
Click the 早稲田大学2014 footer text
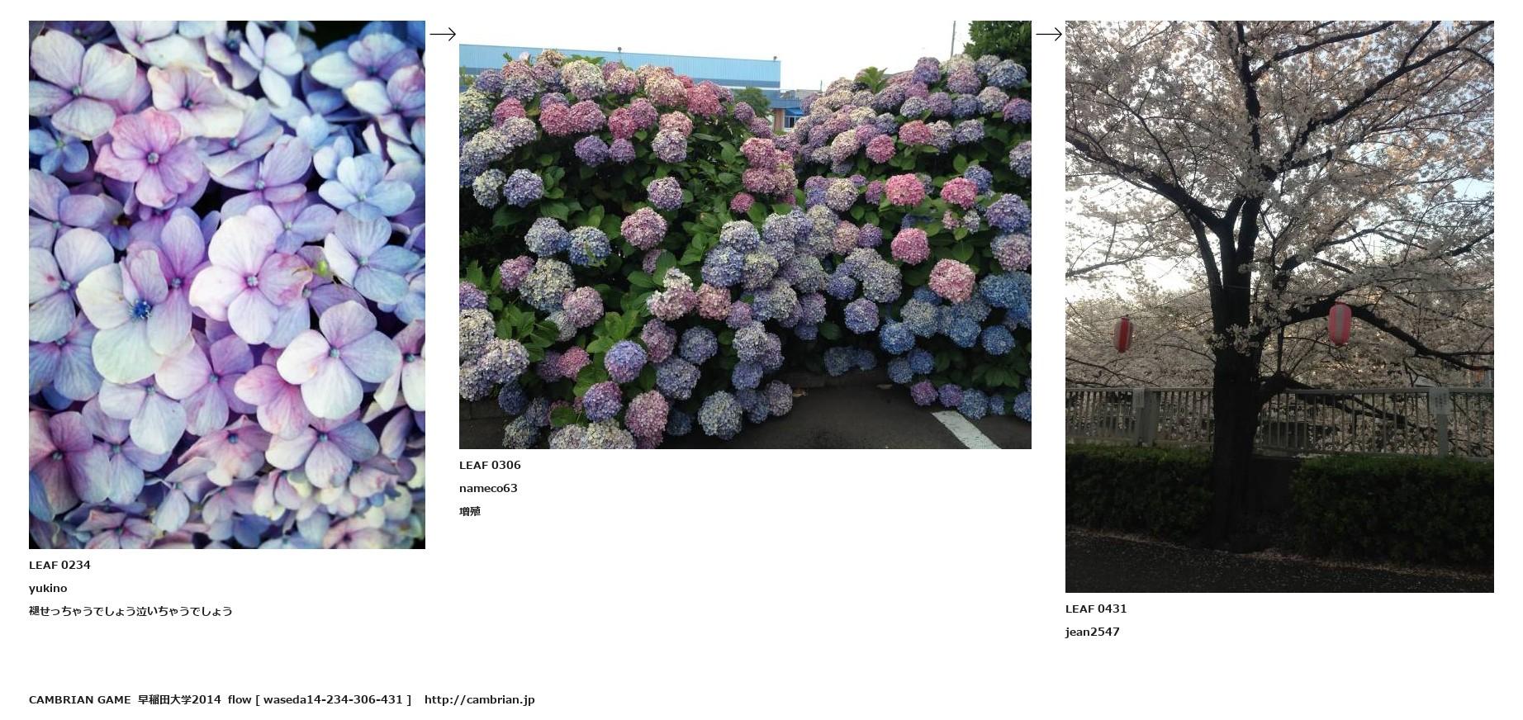point(179,699)
